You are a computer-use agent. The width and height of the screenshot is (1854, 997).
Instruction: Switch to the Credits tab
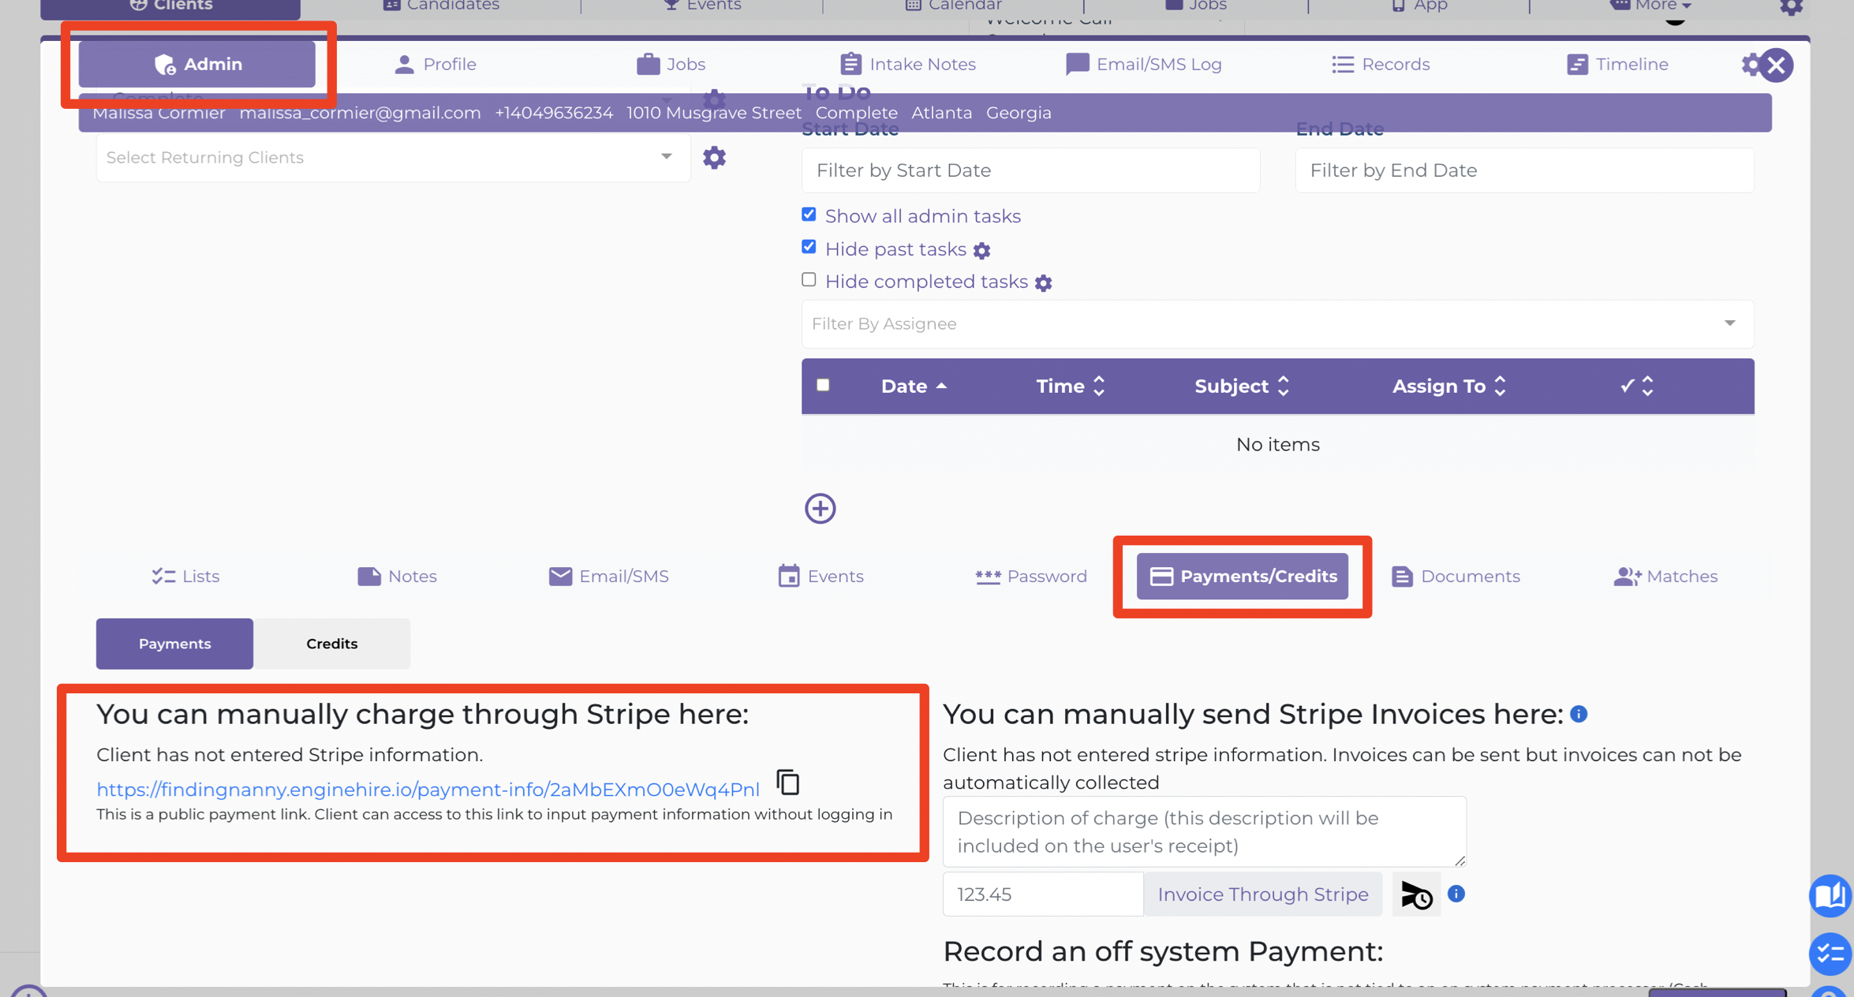tap(331, 644)
